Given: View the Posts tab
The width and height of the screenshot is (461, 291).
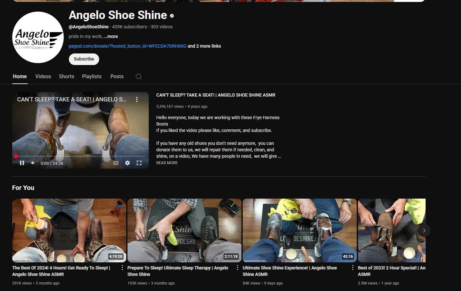Looking at the screenshot, I should tap(117, 77).
